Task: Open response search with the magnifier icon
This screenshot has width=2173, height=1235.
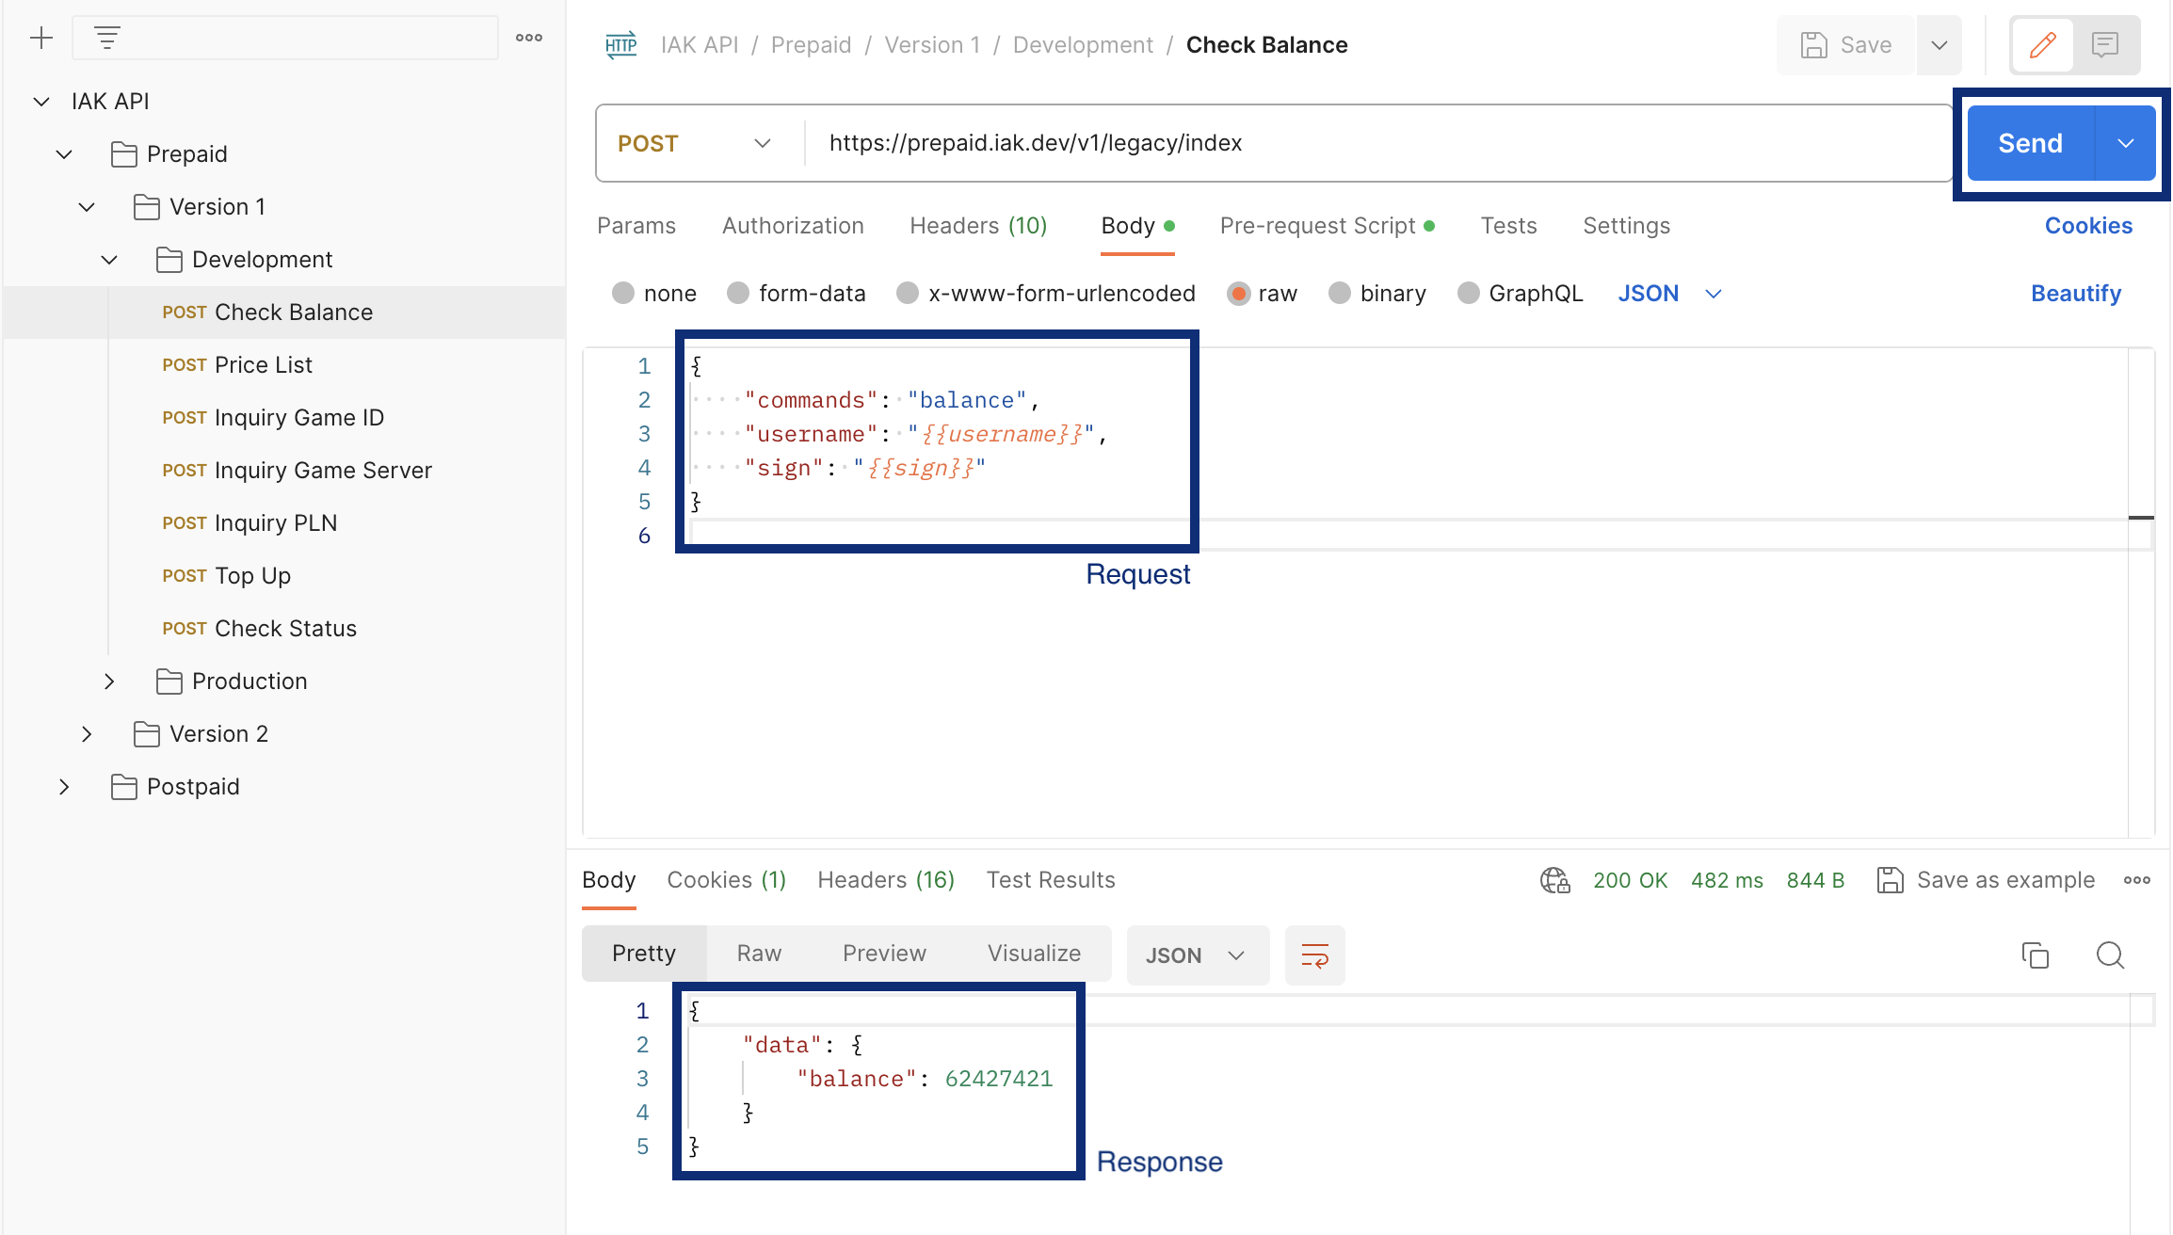Action: (x=2111, y=955)
